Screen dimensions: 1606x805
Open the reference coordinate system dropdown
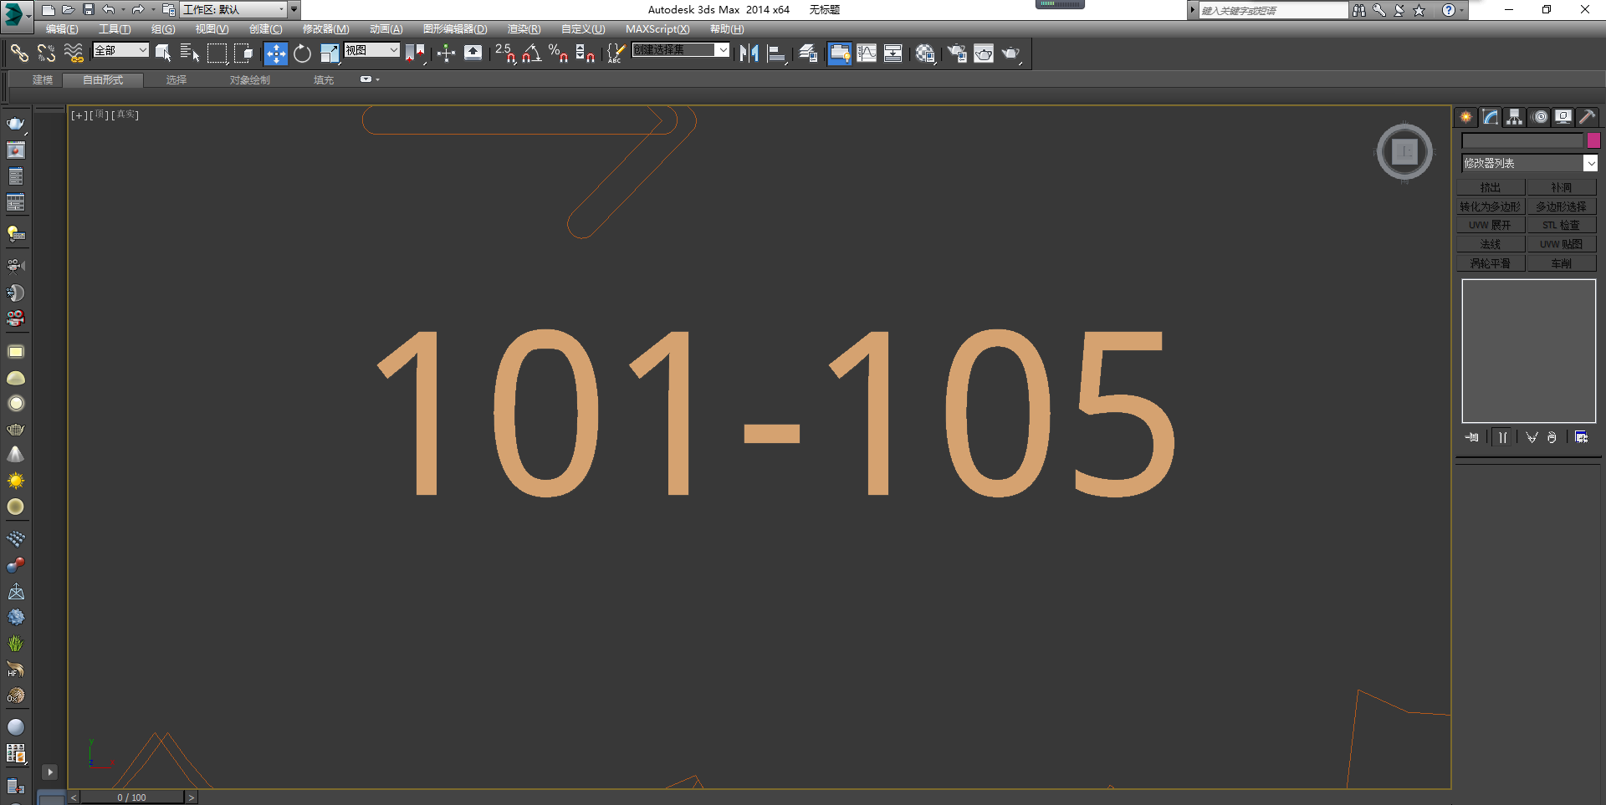tap(371, 50)
